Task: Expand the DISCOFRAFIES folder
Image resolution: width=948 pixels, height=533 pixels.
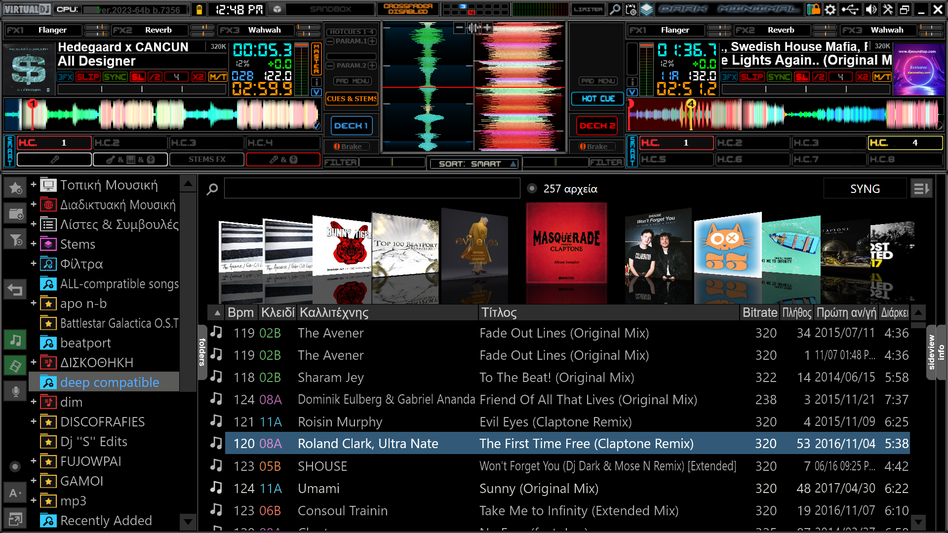Action: click(34, 421)
